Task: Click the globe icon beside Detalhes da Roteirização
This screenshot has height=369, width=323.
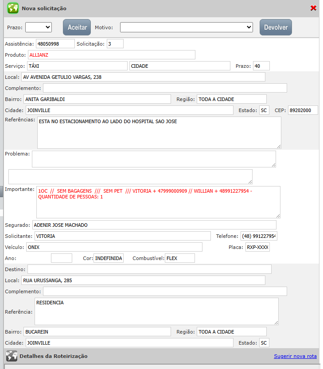Action: (12, 356)
